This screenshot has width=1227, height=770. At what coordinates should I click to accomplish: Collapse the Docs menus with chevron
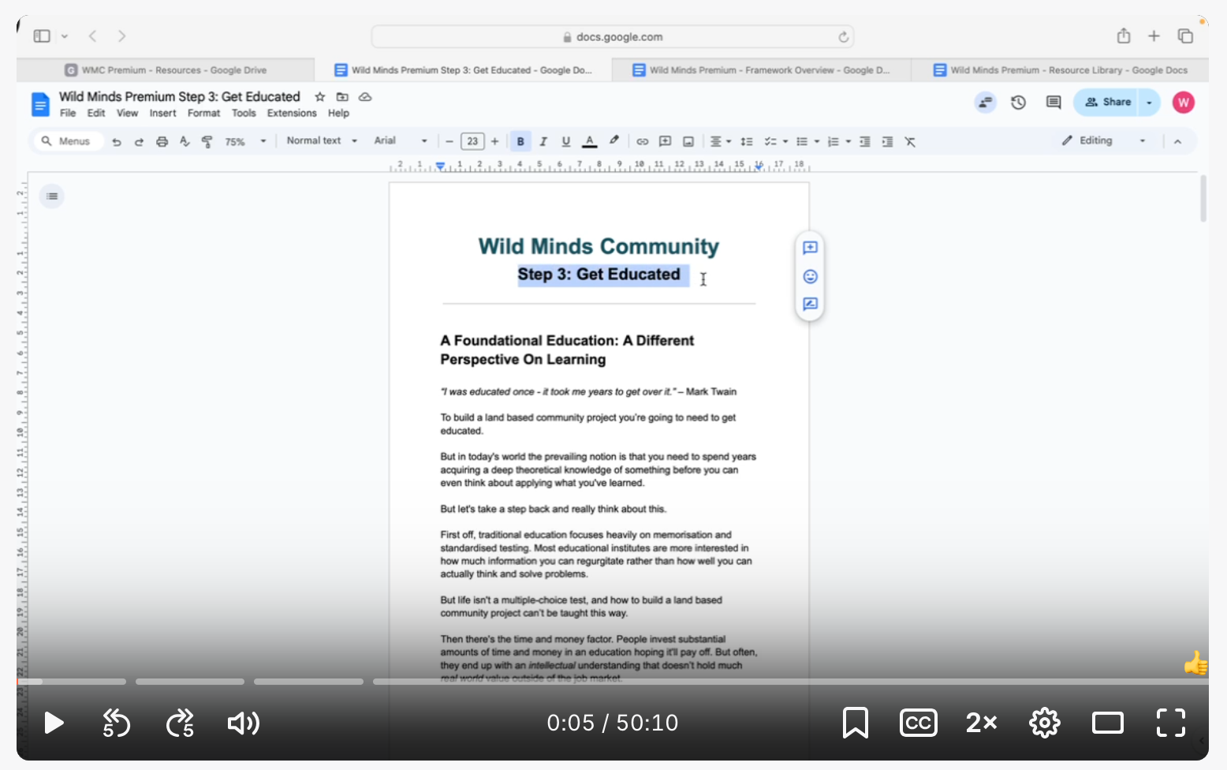click(1178, 142)
